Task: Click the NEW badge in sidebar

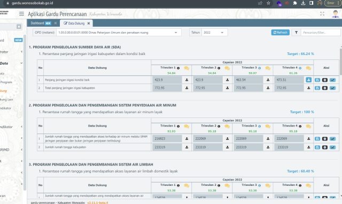Action: point(18,40)
